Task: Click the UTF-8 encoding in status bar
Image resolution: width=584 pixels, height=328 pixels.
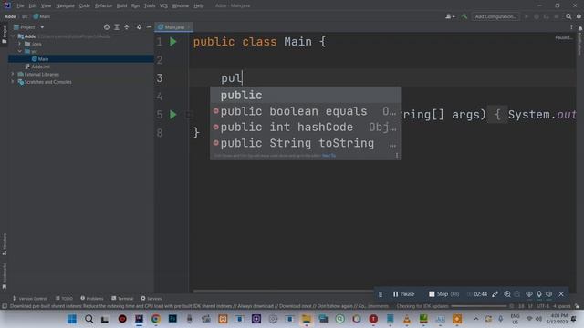Action: tap(543, 306)
